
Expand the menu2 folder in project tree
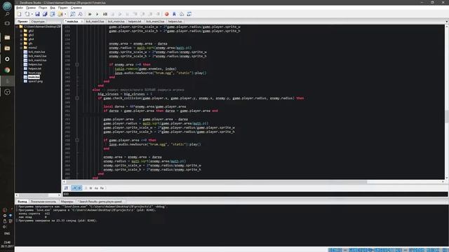pyautogui.click(x=21, y=48)
